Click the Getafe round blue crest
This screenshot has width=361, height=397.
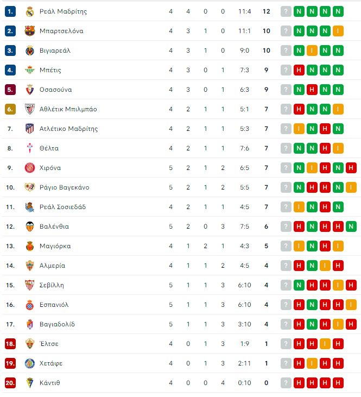[30, 363]
